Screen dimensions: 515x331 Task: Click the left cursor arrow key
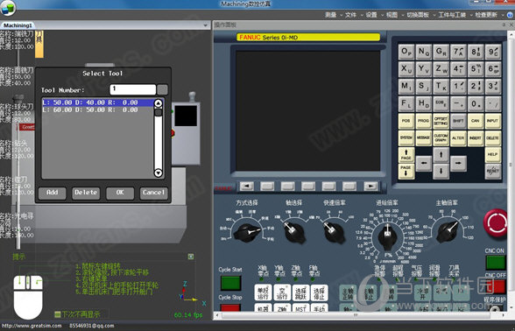(x=424, y=163)
